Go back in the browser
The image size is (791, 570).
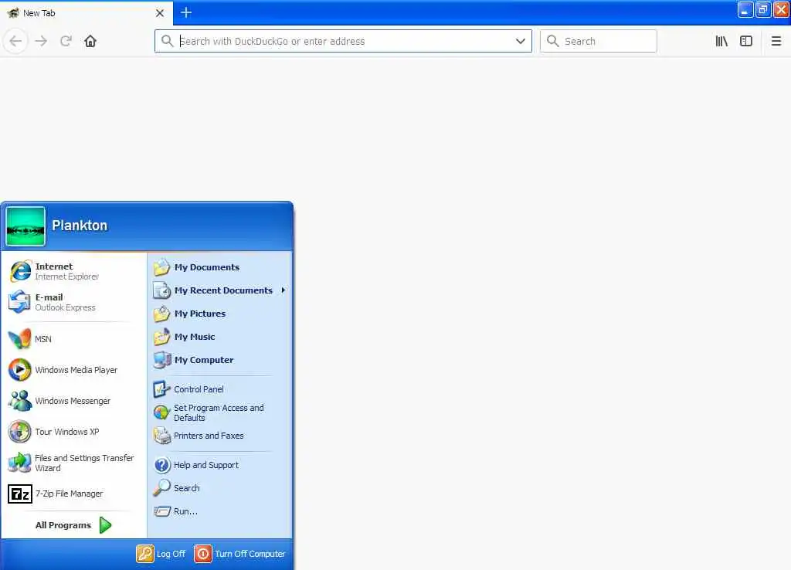(15, 41)
